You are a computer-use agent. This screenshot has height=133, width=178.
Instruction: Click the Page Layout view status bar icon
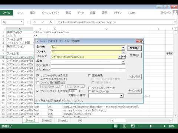[124, 126]
